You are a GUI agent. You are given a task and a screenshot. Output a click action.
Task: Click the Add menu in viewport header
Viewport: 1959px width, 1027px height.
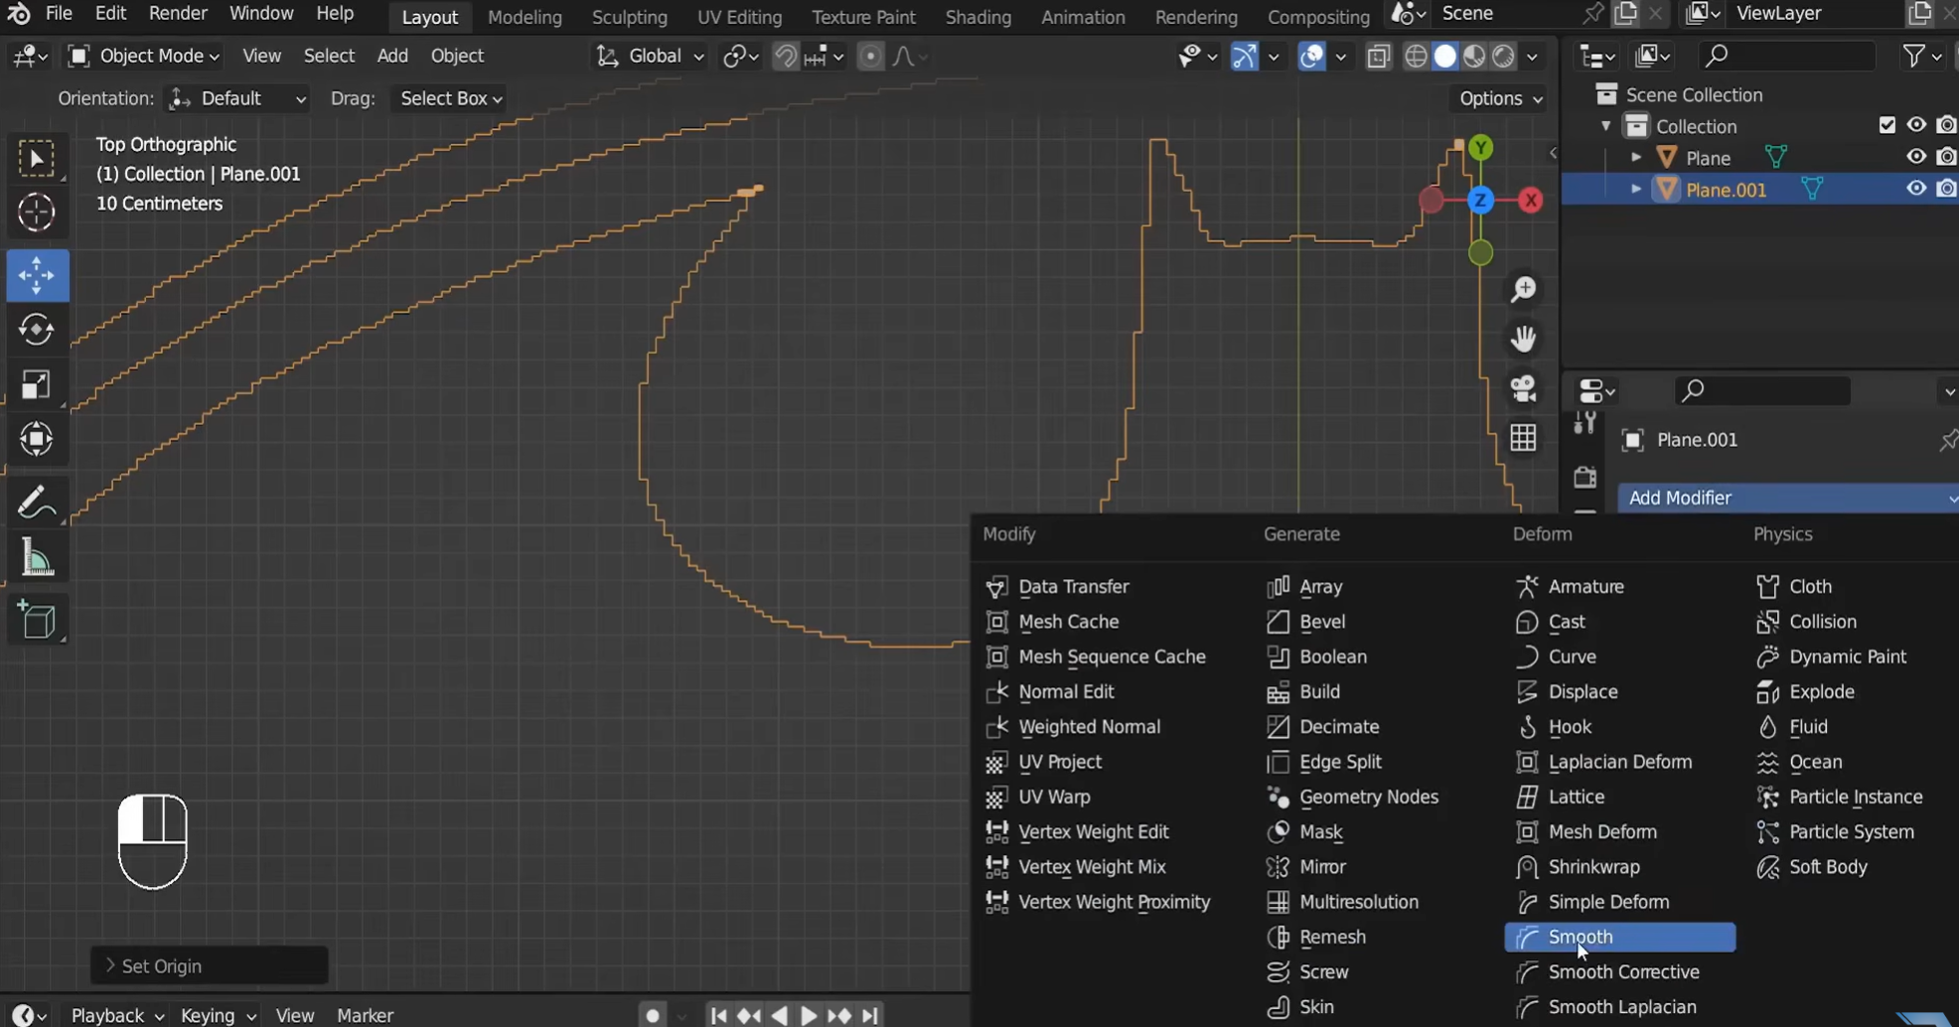[x=392, y=56]
